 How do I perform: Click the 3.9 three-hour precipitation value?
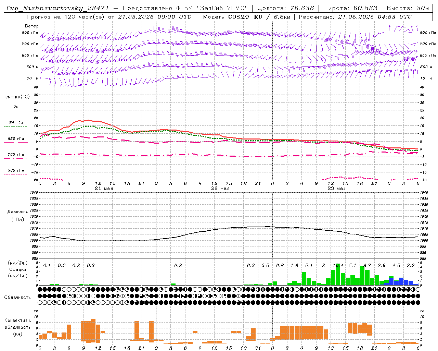click(382, 265)
